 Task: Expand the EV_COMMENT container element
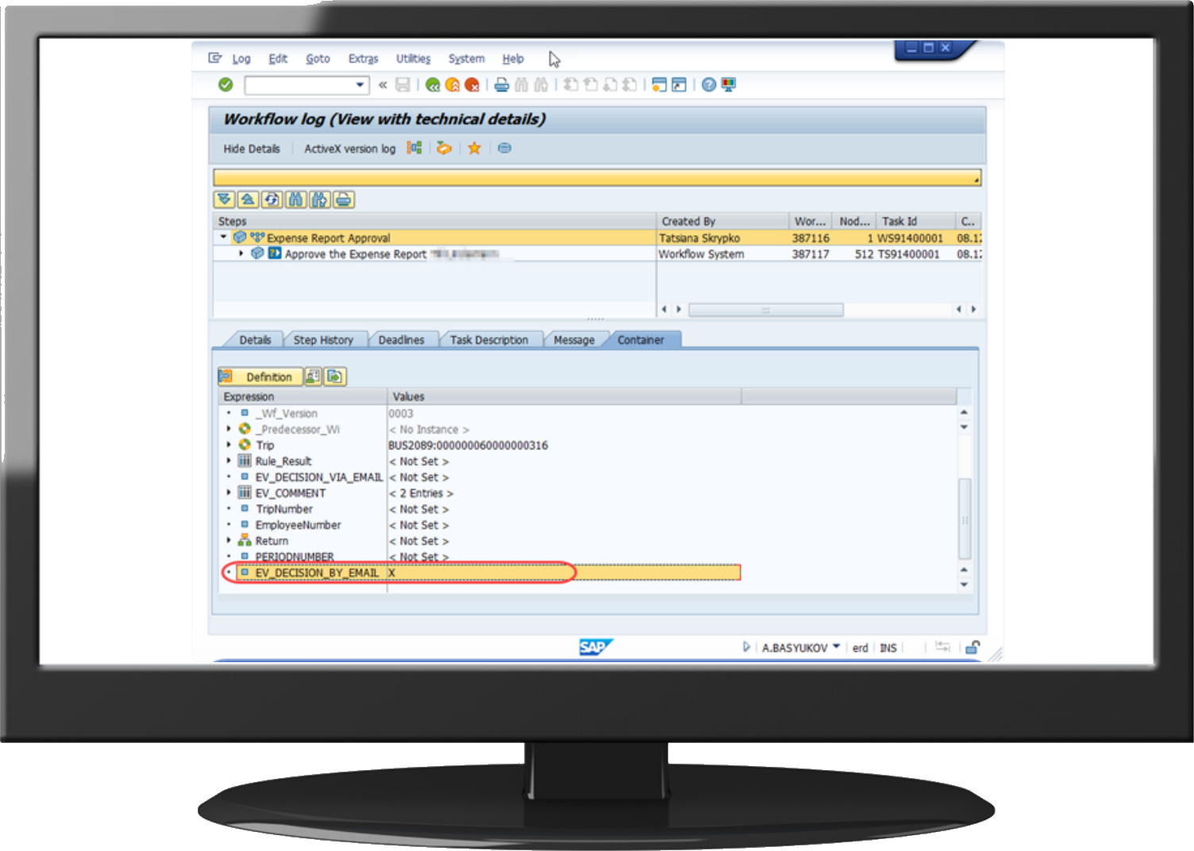[229, 492]
